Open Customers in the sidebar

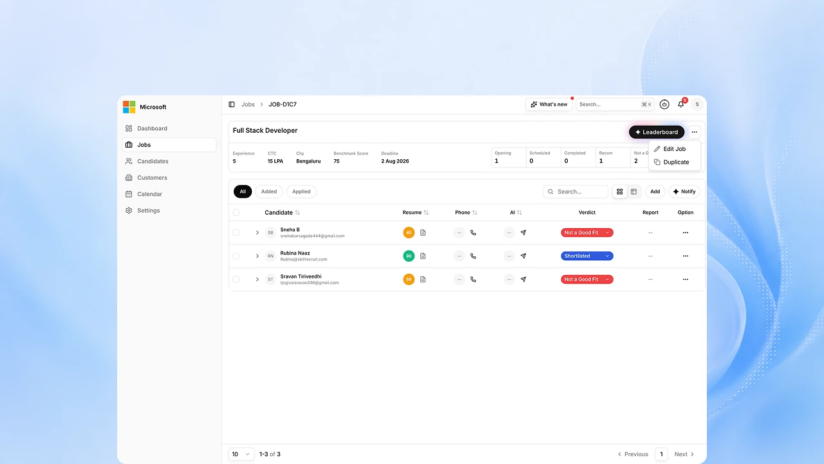point(169,178)
